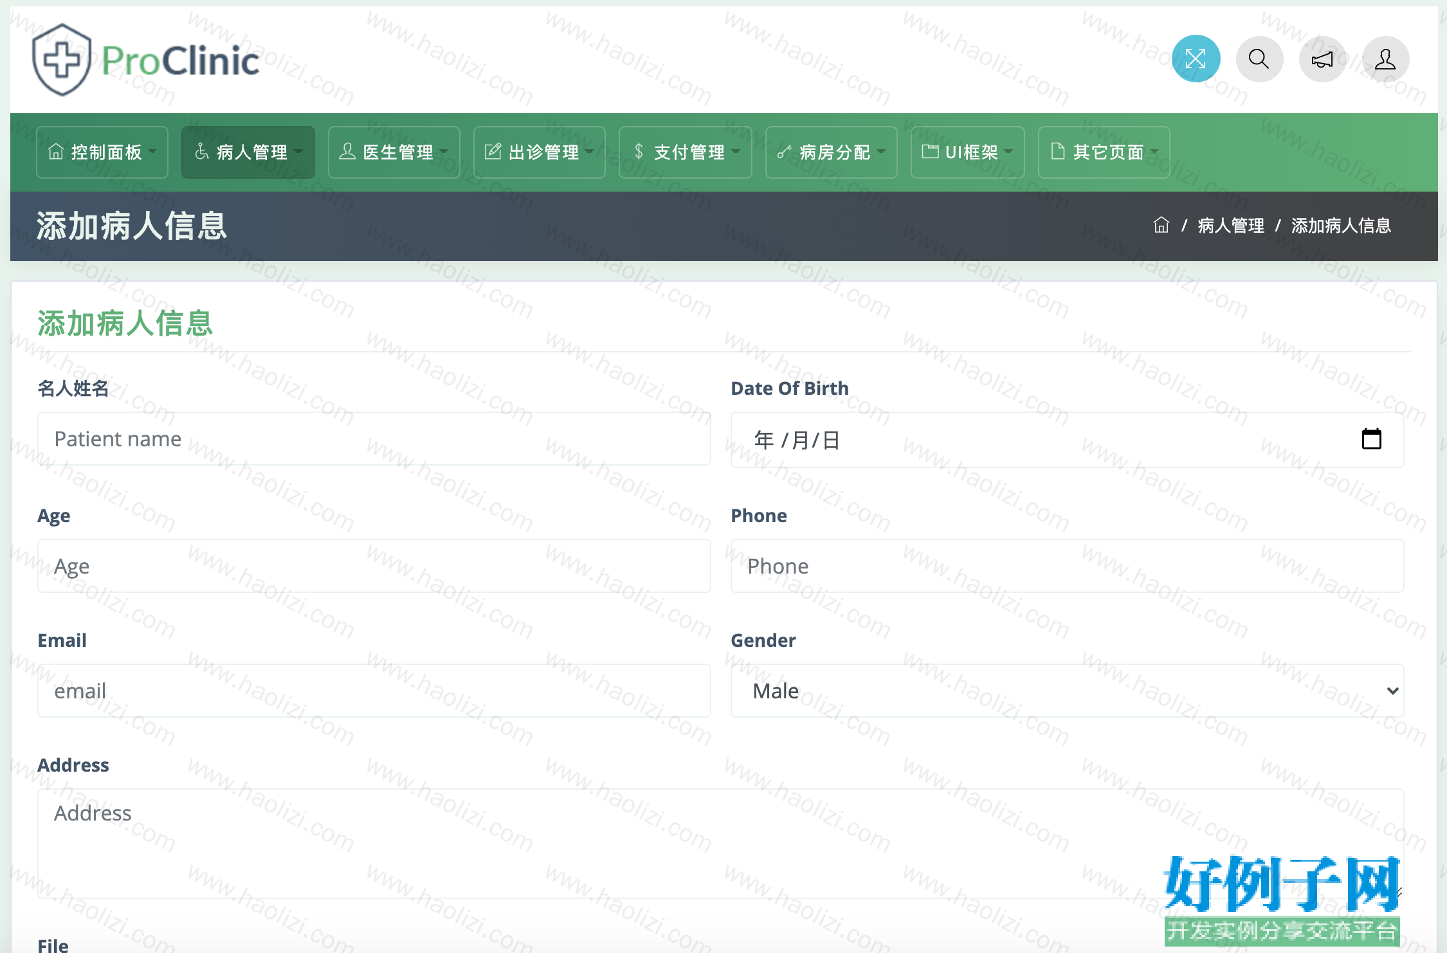Focus the email input field

click(374, 691)
